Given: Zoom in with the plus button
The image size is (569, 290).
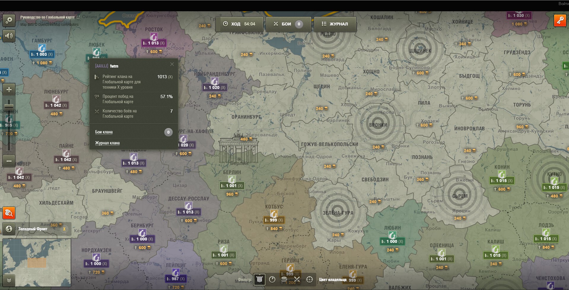Looking at the screenshot, I should point(9,90).
